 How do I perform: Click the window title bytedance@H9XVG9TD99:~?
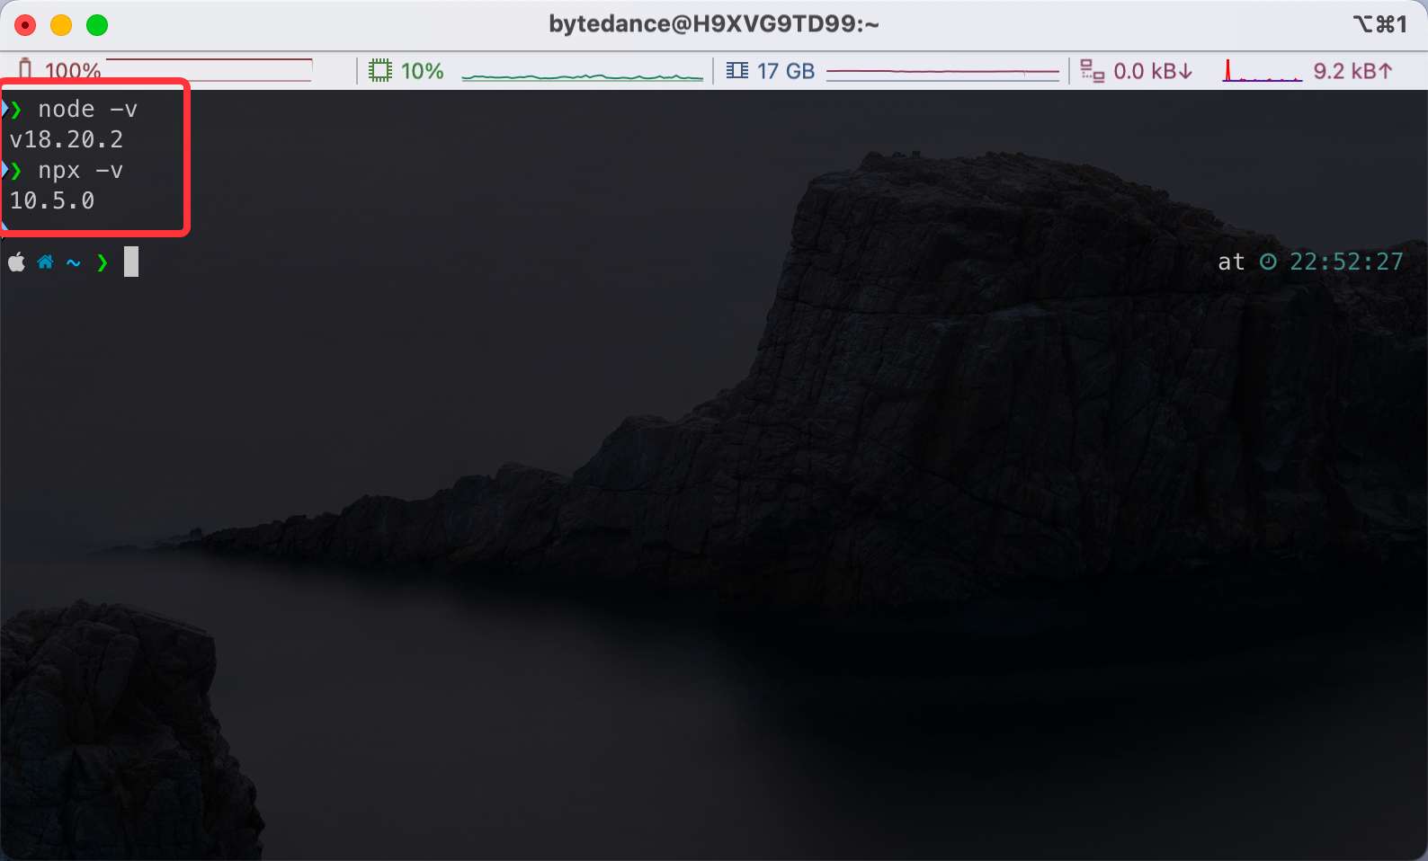pyautogui.click(x=714, y=24)
